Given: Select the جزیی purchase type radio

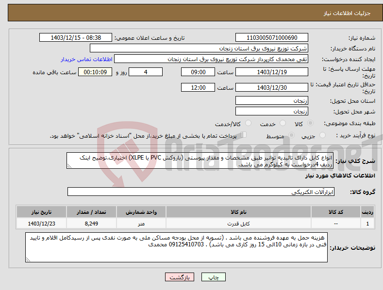Looking at the screenshot, I should [322, 135].
